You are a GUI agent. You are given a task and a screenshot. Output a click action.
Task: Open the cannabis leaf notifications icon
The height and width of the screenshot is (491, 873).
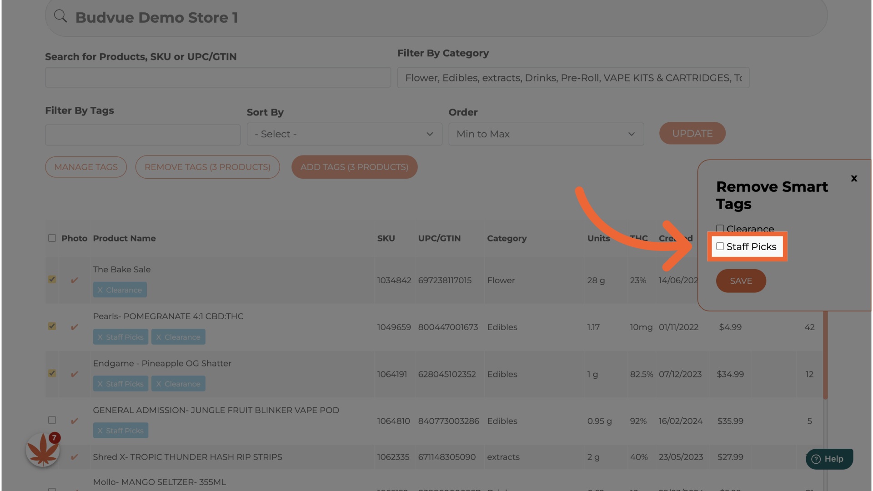click(43, 450)
